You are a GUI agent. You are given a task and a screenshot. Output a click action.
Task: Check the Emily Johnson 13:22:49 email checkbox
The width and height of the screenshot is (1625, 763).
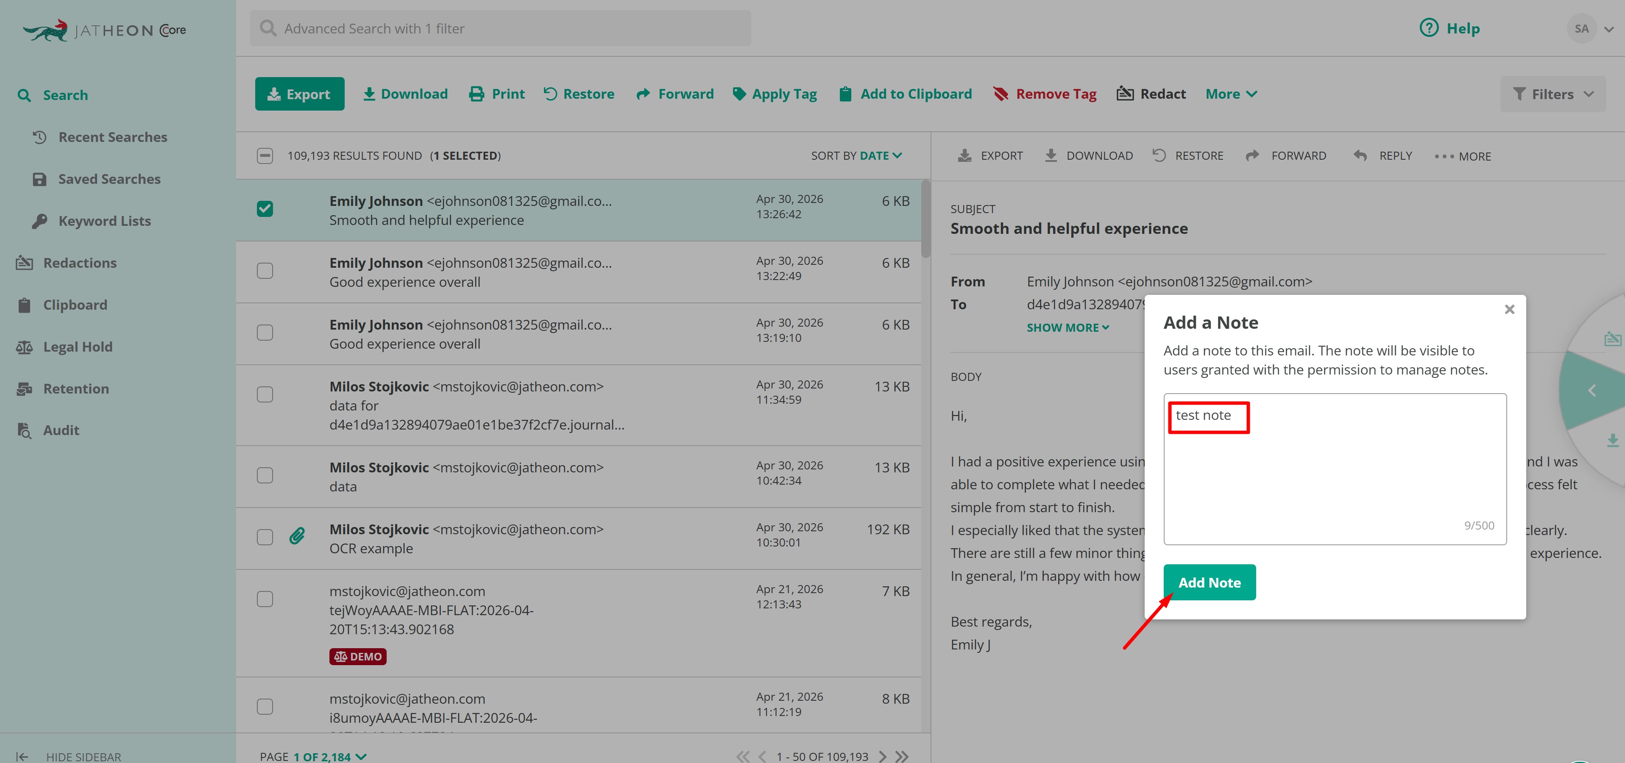click(265, 271)
